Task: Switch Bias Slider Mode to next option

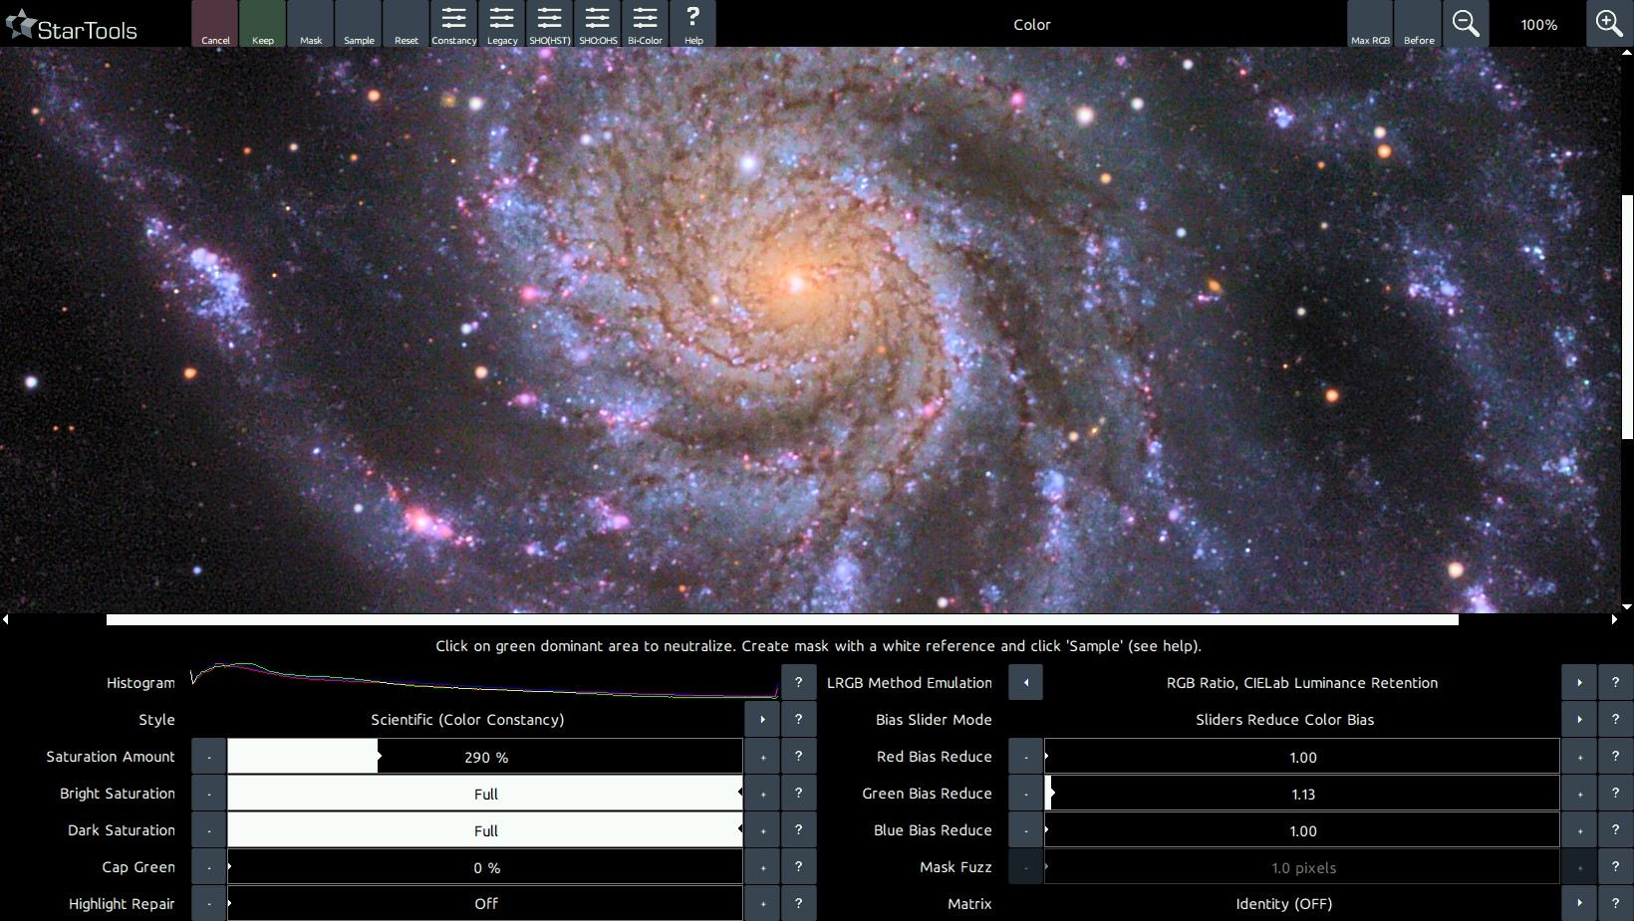Action: [1579, 720]
